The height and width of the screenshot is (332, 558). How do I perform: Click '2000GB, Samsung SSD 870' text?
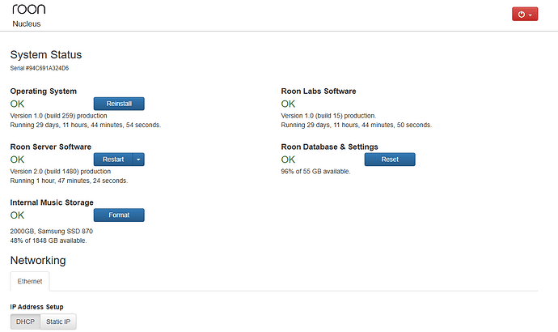click(52, 232)
